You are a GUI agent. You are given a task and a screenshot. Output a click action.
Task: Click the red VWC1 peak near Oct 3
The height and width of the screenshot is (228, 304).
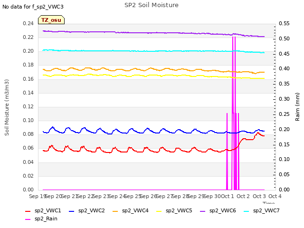258,133
